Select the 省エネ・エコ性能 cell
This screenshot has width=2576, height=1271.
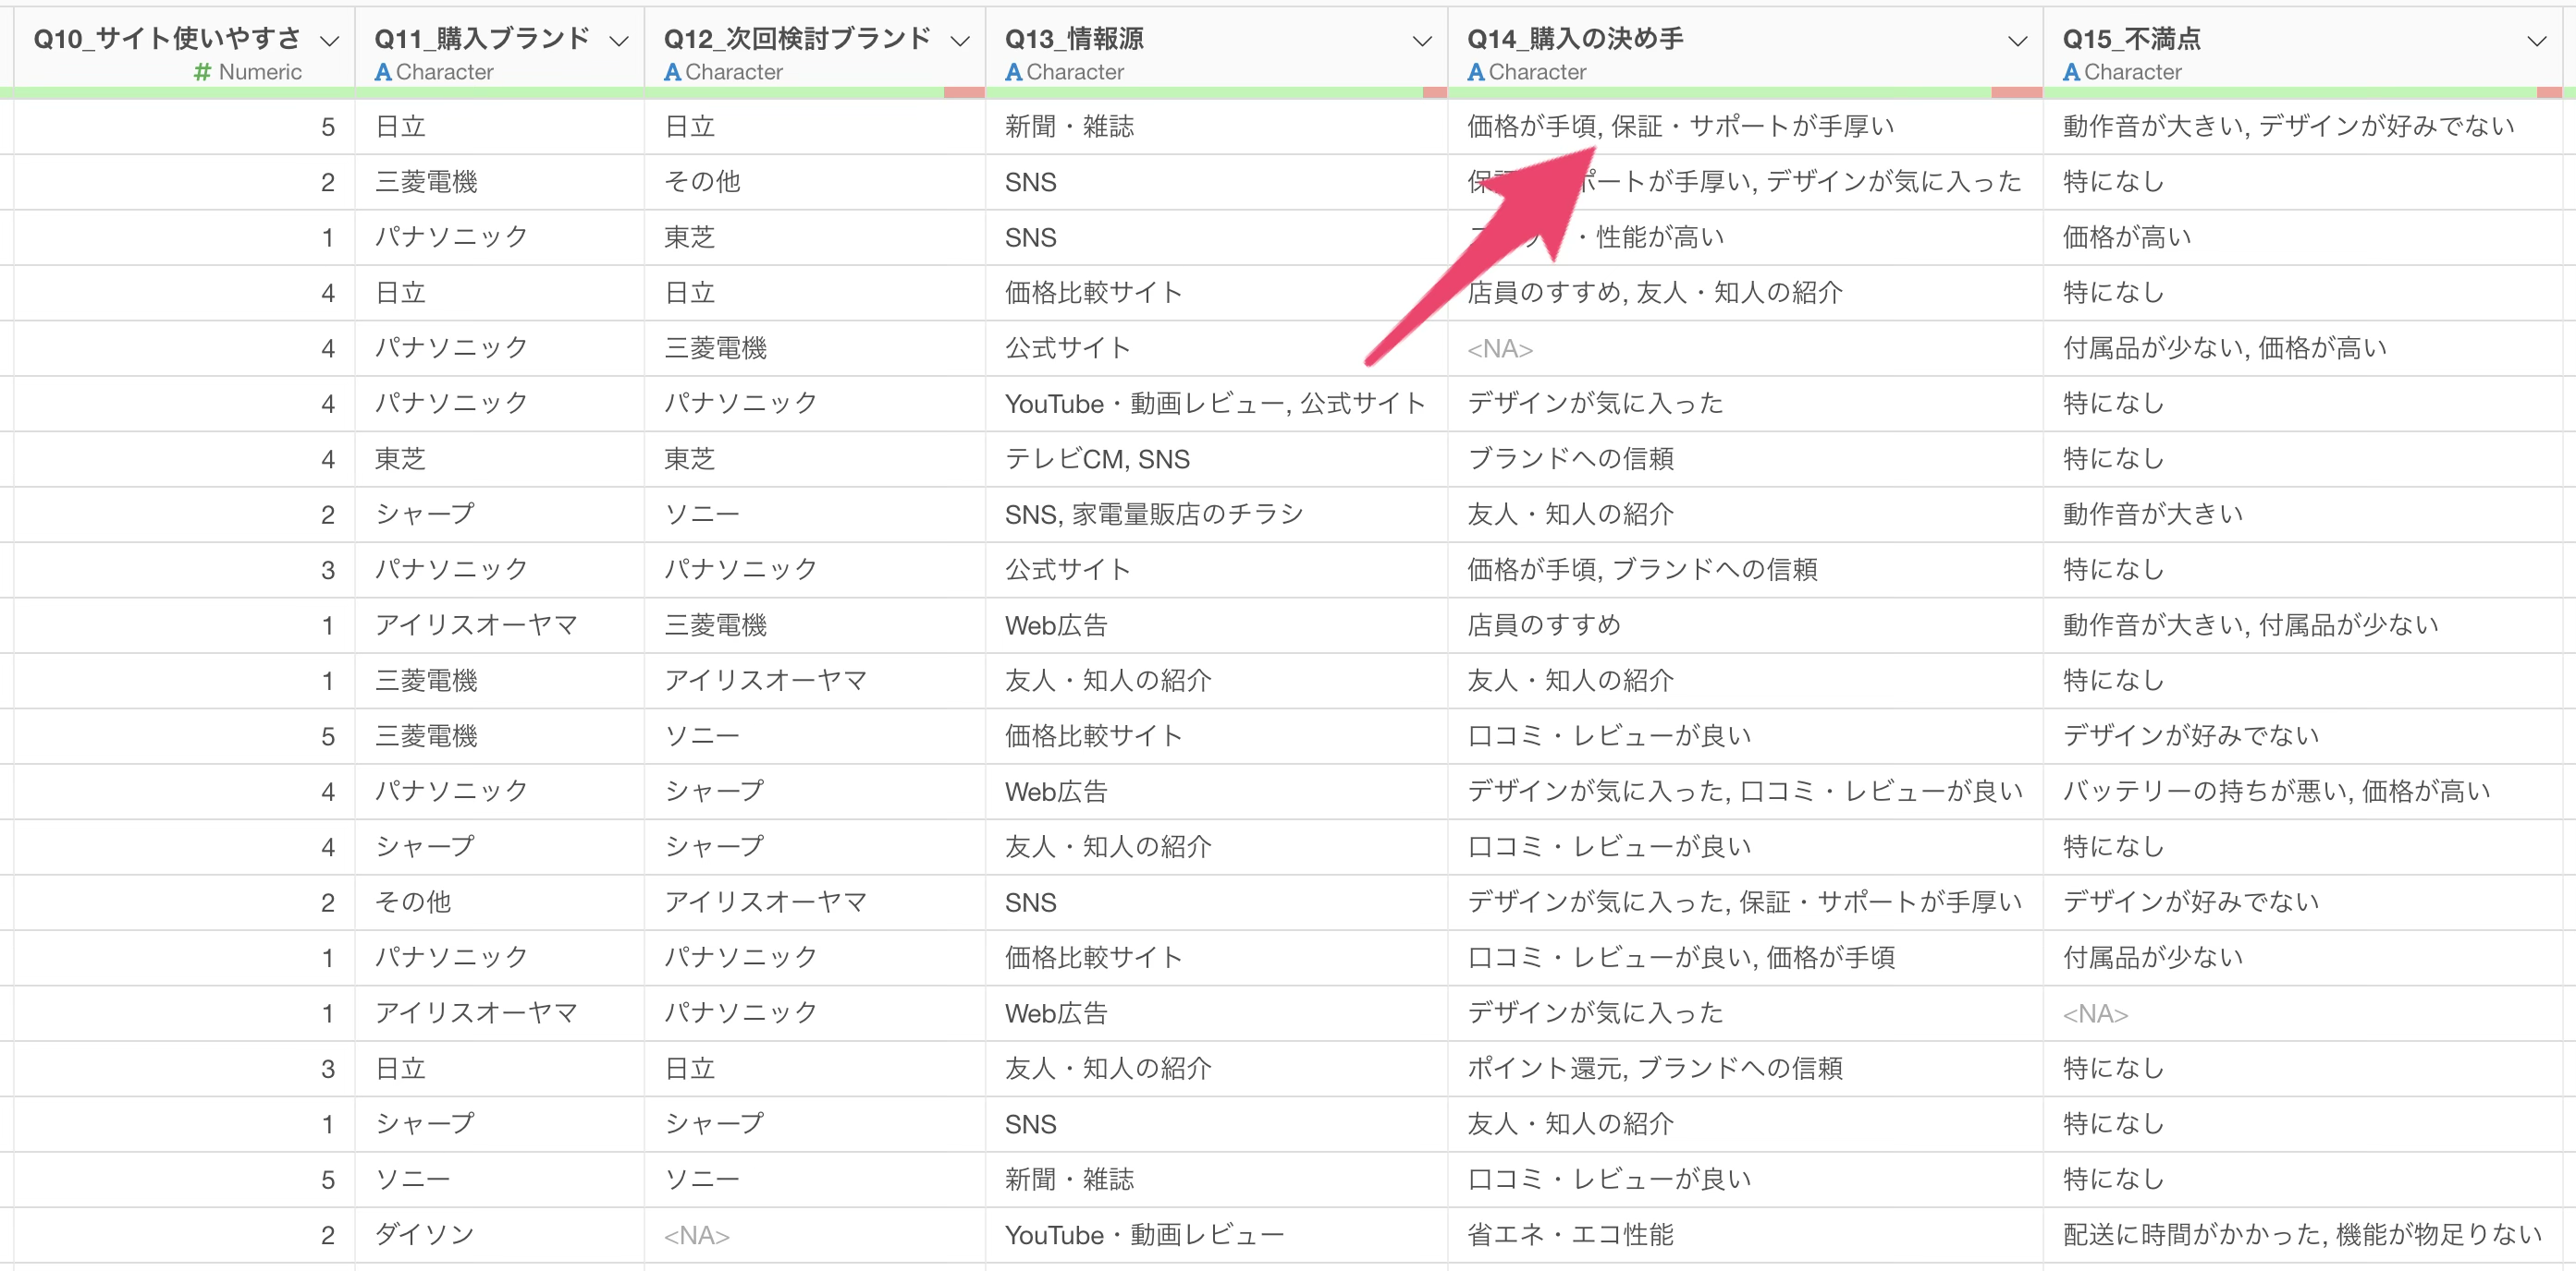pos(1745,1235)
